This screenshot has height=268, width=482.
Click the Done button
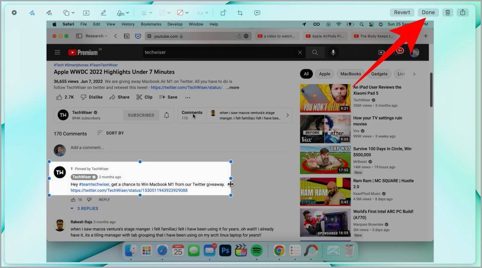428,12
